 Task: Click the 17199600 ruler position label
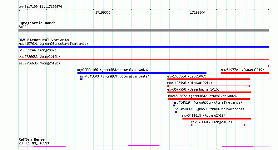[x=197, y=12]
